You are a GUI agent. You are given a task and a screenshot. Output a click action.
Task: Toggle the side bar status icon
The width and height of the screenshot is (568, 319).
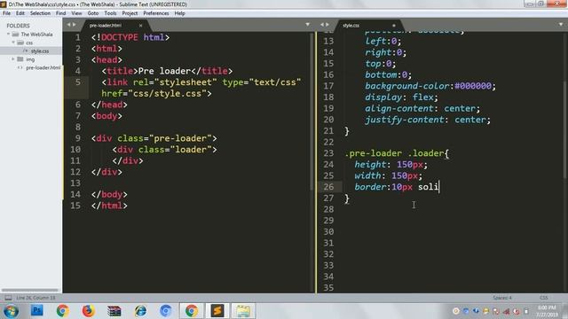point(8,298)
